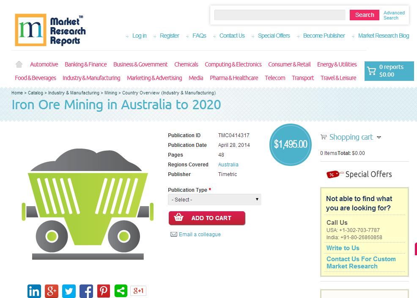Click Catalog in breadcrumb
This screenshot has height=298, width=417.
pos(36,93)
